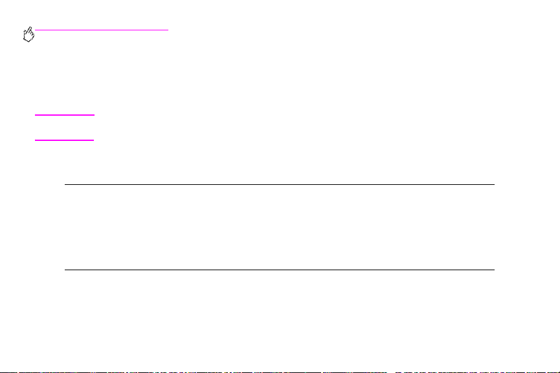Viewport: 560px width, 373px height.
Task: Click the upper black horizontal rule
Action: point(279,184)
